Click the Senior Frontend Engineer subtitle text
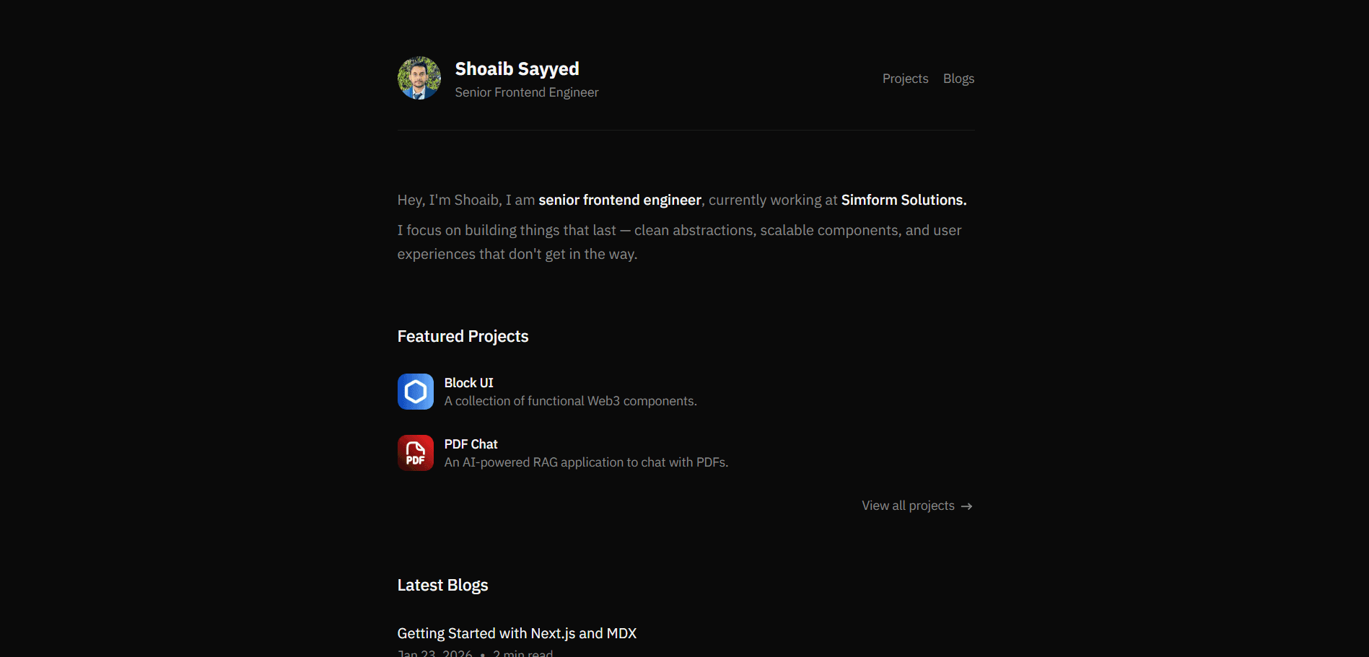 [x=526, y=92]
